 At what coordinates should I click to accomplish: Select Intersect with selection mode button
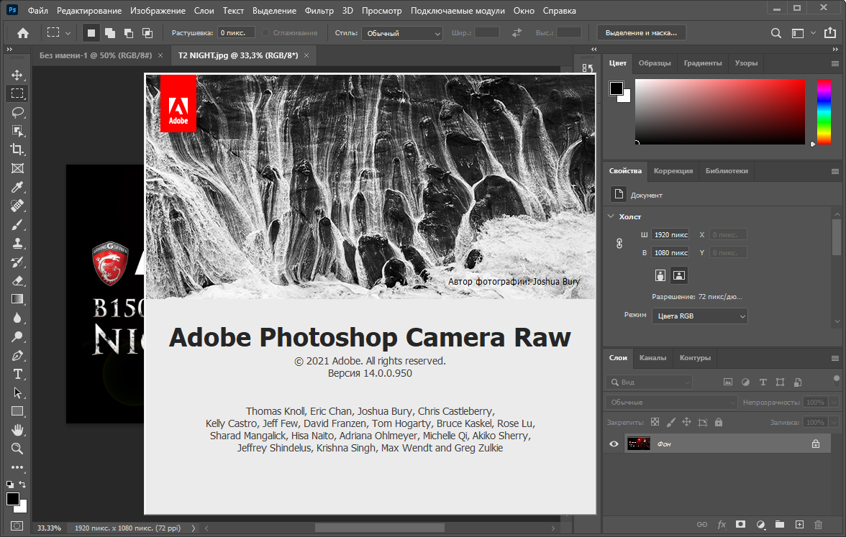point(147,33)
